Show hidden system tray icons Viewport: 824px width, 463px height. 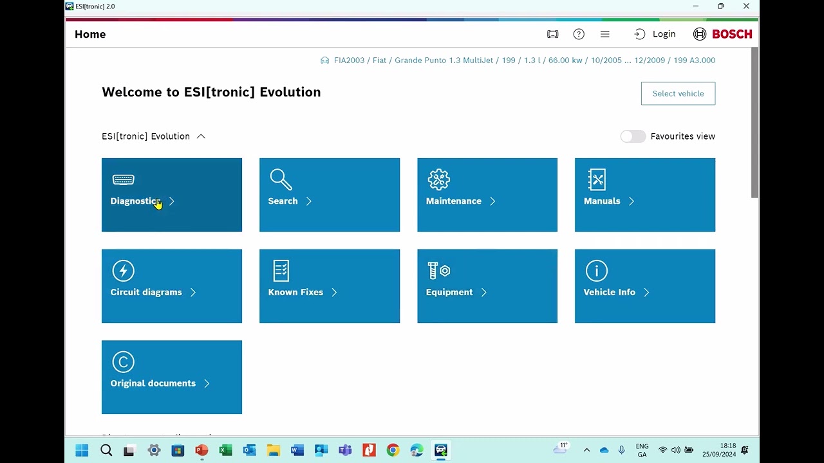point(586,450)
